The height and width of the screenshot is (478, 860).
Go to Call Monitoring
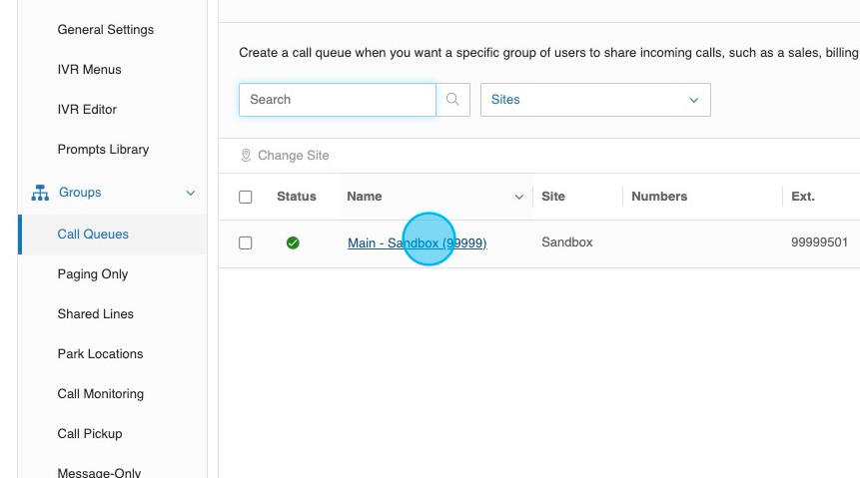point(101,394)
